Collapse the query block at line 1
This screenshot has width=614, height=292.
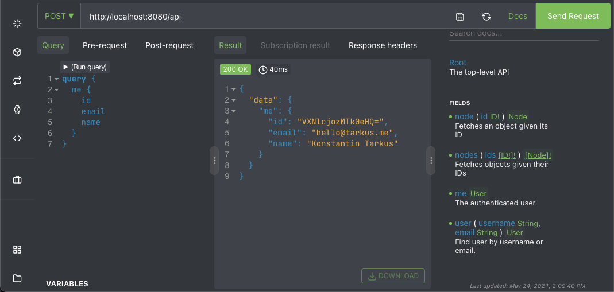pos(57,79)
